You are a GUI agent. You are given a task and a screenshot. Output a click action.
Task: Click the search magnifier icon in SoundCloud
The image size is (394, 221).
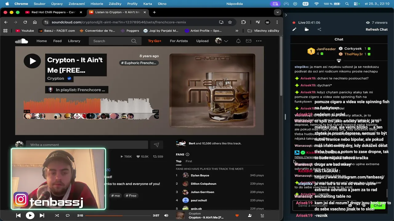[x=134, y=41]
